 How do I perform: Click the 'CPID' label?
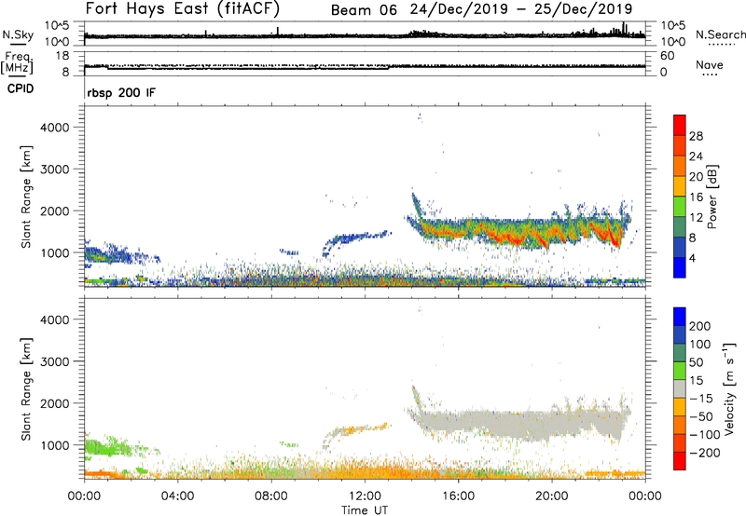[x=21, y=88]
